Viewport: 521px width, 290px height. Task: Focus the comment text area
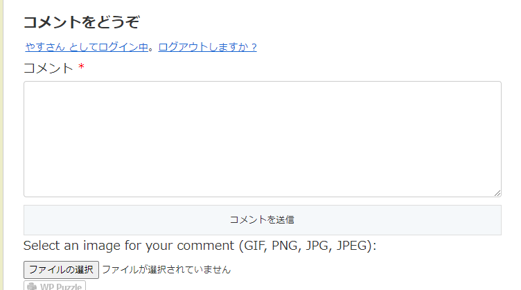263,139
